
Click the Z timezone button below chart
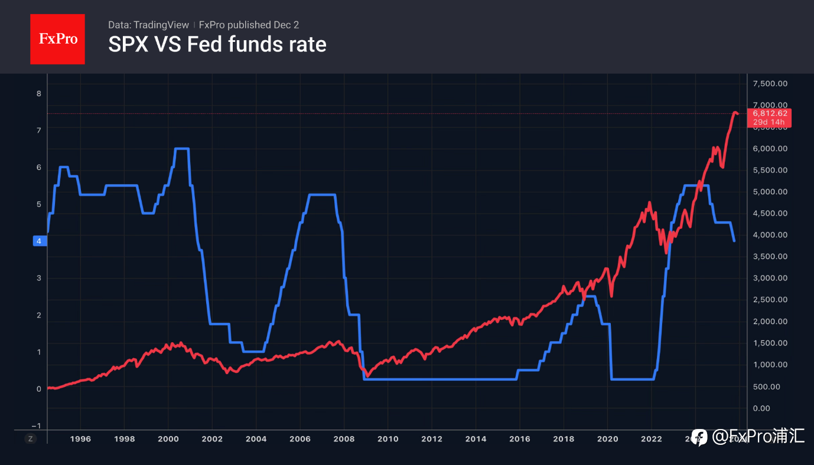click(x=31, y=438)
